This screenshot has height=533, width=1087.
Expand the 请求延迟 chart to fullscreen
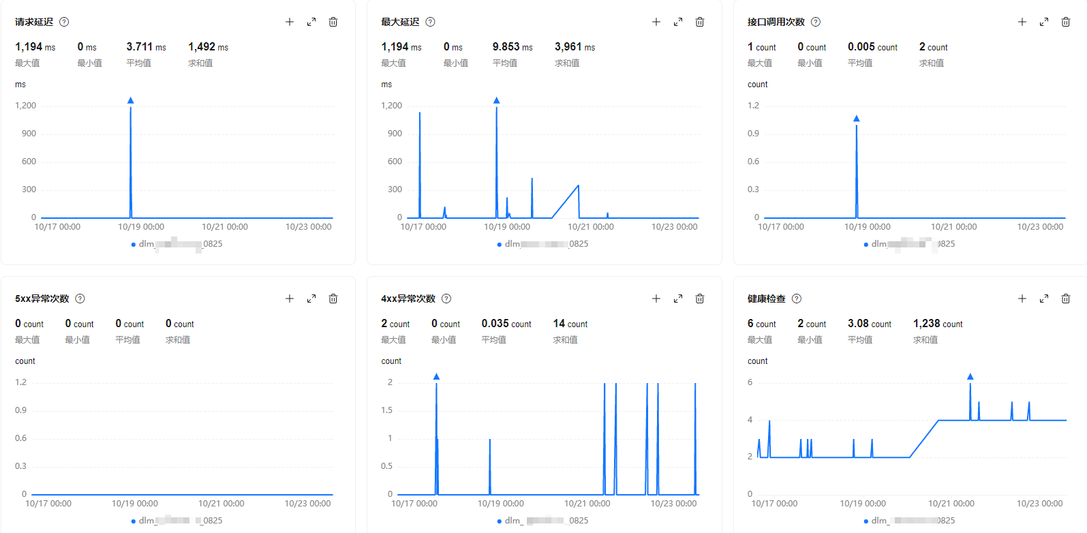(x=311, y=22)
